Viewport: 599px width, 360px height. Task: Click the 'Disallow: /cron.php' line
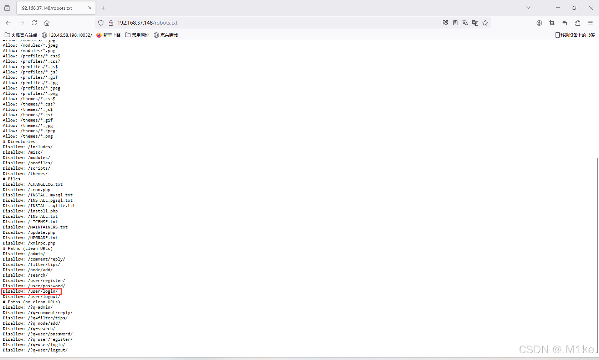tap(26, 190)
